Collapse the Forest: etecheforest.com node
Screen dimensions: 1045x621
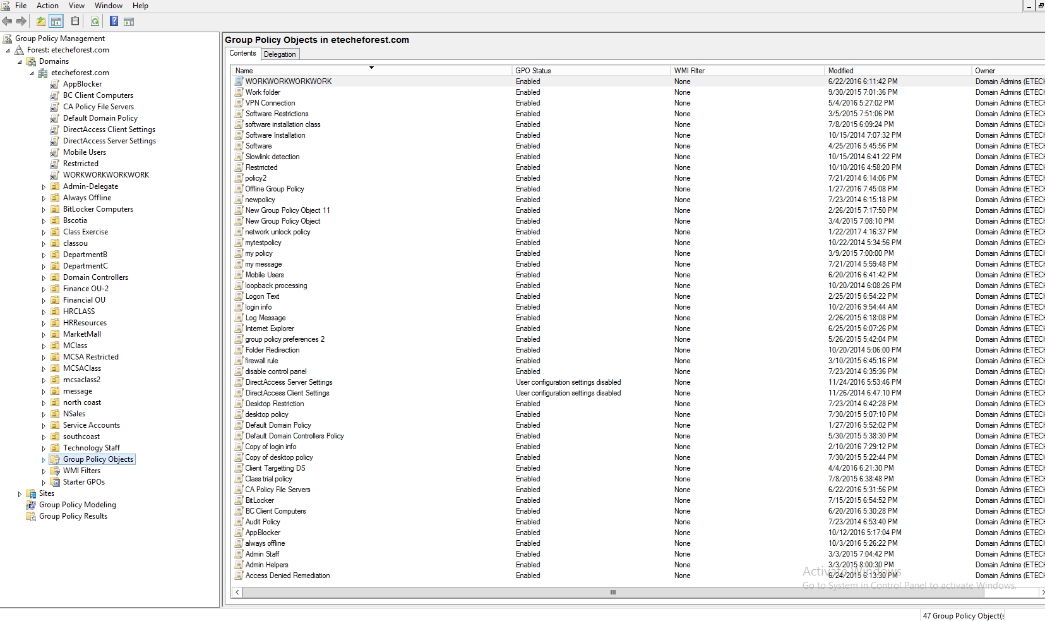click(x=8, y=51)
